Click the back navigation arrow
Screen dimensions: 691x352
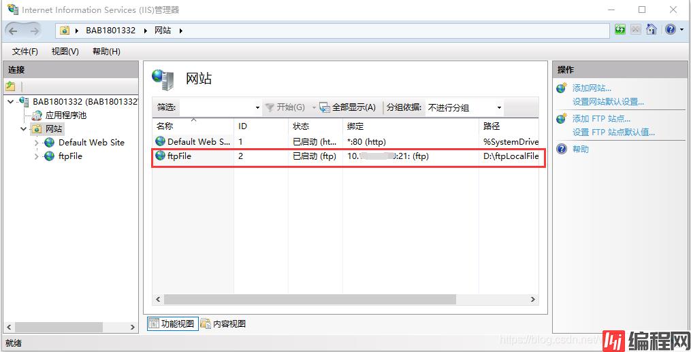coord(14,31)
